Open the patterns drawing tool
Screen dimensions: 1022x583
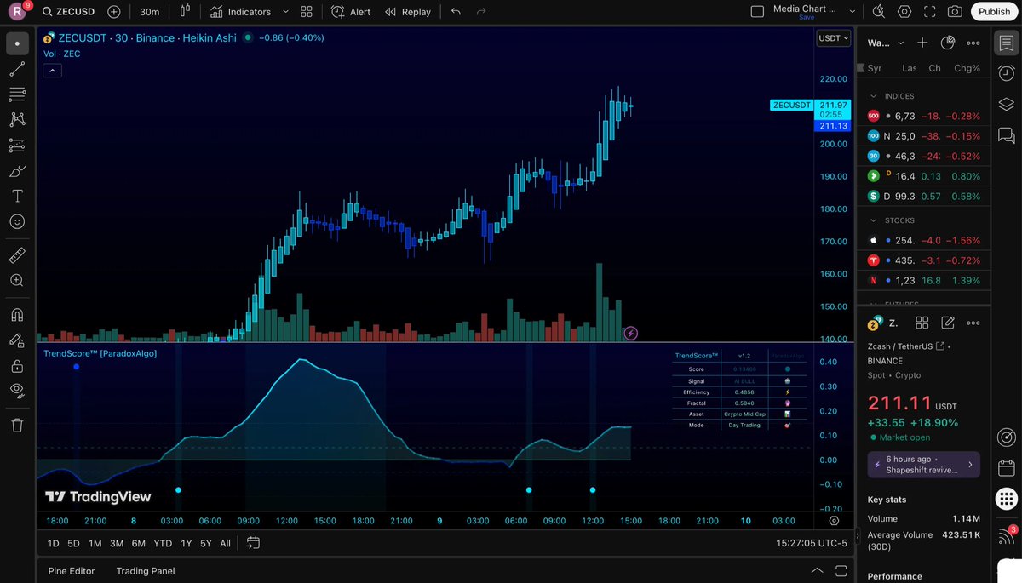(x=17, y=120)
